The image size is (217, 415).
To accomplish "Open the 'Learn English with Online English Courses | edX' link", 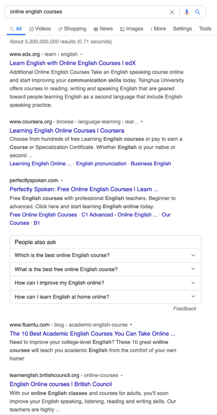I will click(x=73, y=63).
